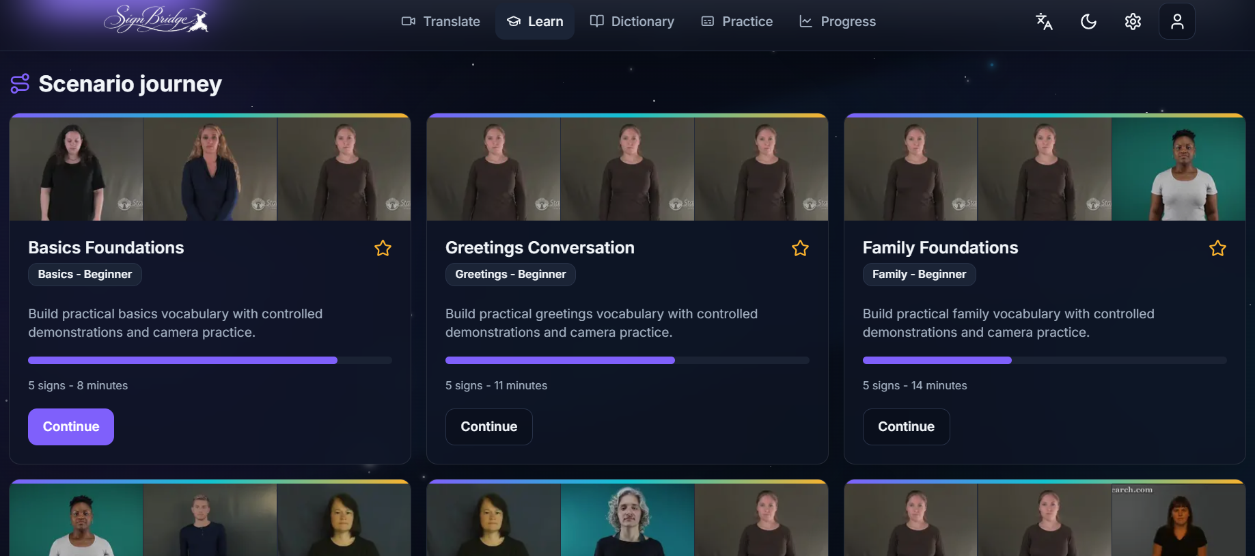Open the third Greetings Conversation thumbnail
1255x556 pixels.
point(762,169)
